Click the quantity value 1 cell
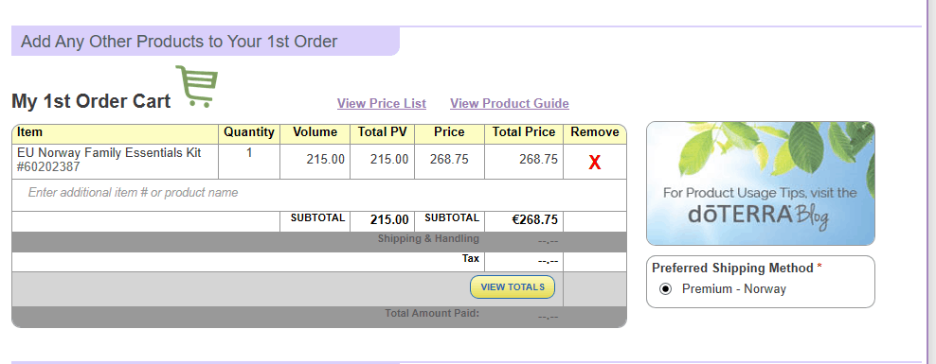The width and height of the screenshot is (936, 364). coord(249,162)
